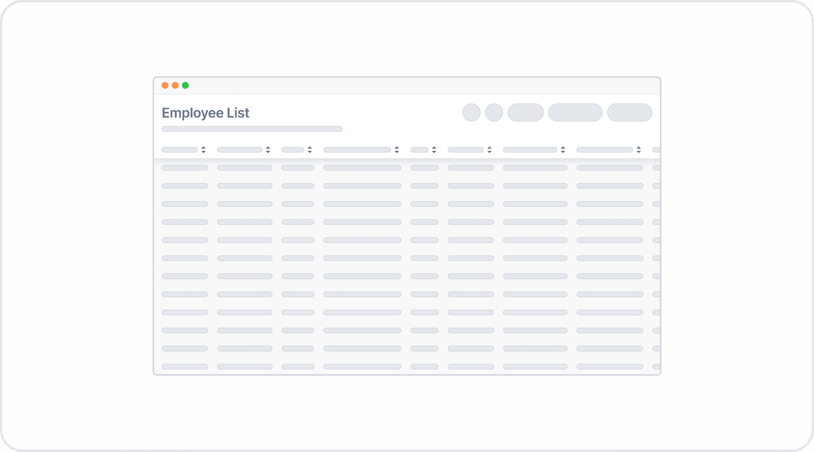Click the green maximize dot in the title bar

pos(185,86)
